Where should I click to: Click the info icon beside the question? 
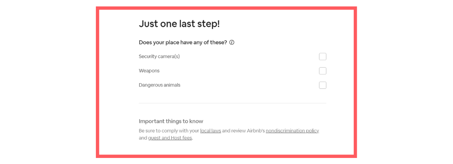[x=232, y=43]
